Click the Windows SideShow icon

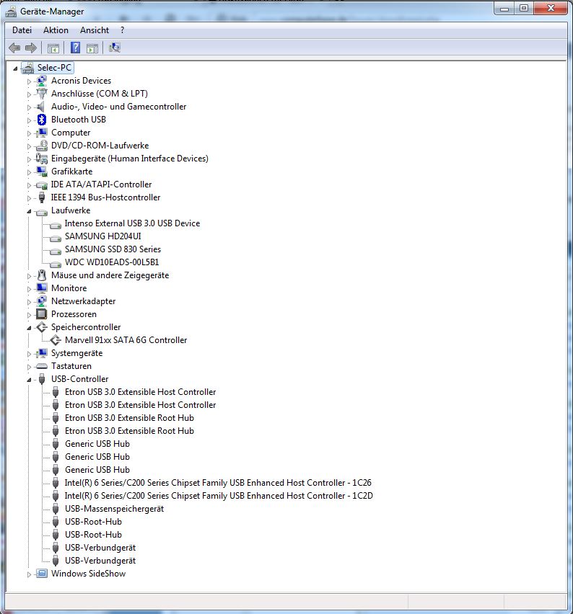[42, 574]
